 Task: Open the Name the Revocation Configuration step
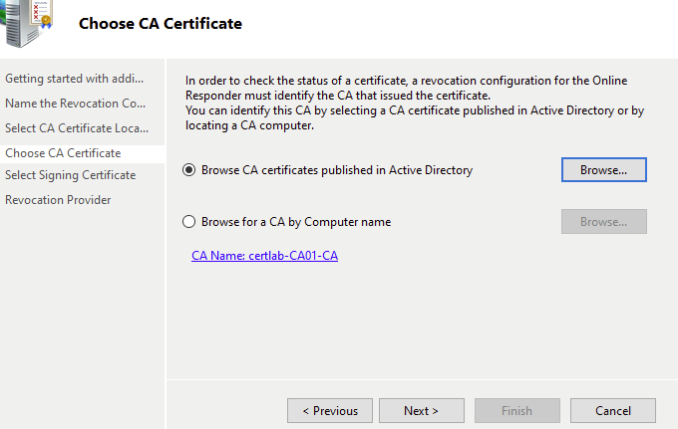(x=76, y=104)
